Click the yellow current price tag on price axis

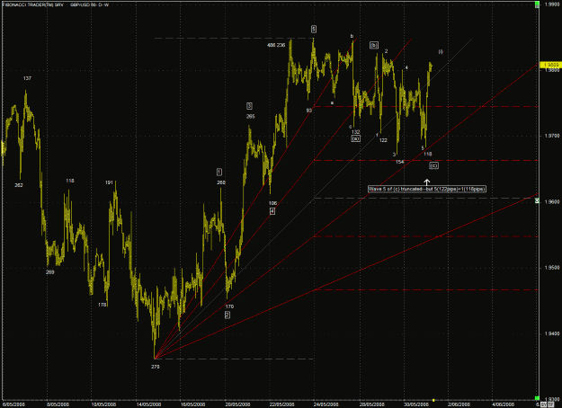pyautogui.click(x=551, y=65)
